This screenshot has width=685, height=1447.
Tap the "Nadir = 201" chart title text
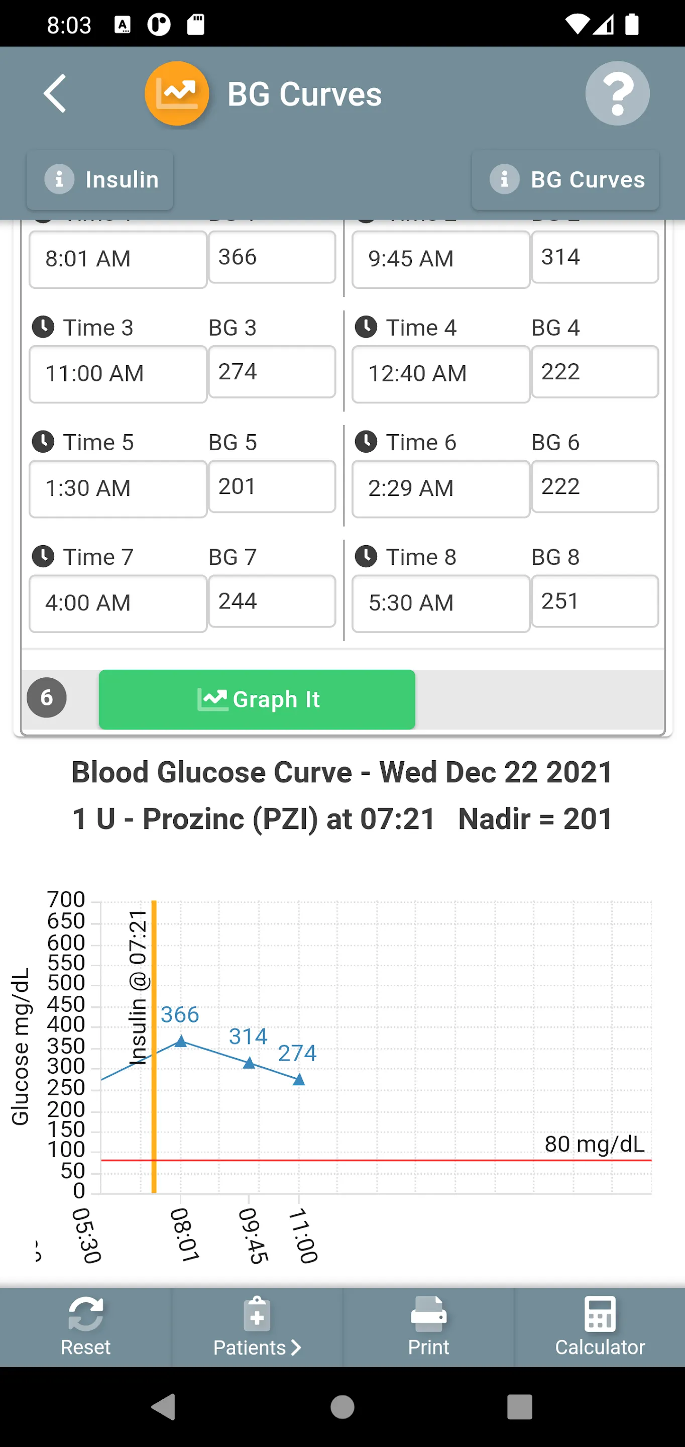tap(535, 818)
